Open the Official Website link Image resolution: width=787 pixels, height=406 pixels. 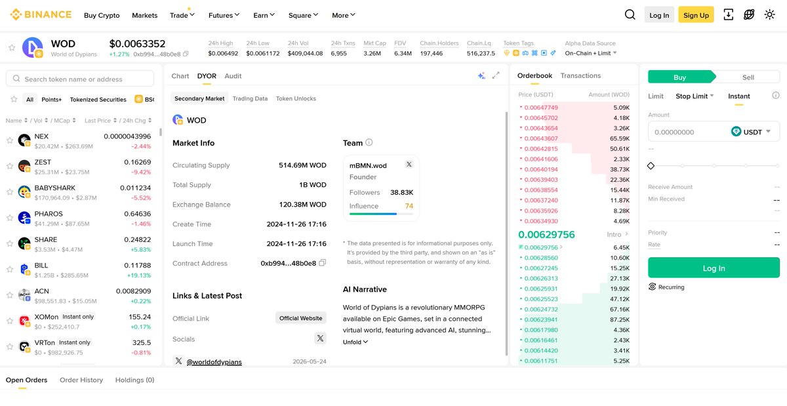301,318
